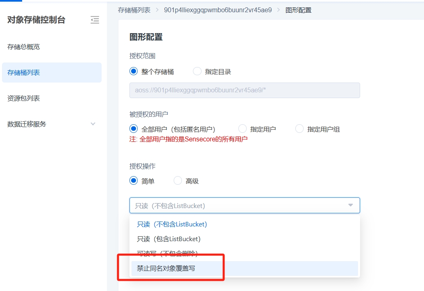
Task: Click 存储桶列表 breadcrumb link
Action: (134, 10)
